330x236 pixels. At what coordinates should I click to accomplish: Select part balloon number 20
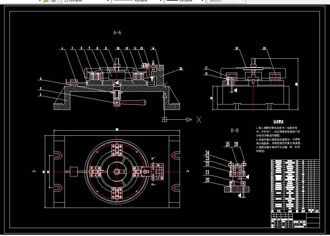point(207,180)
